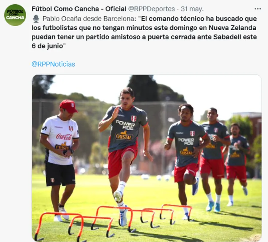Open the Fútbol Como Cancha profile avatar
Screen dimensions: 268x242
coord(15,15)
